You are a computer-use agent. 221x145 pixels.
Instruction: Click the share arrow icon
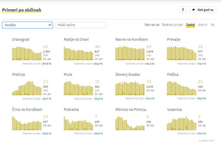coord(194,10)
